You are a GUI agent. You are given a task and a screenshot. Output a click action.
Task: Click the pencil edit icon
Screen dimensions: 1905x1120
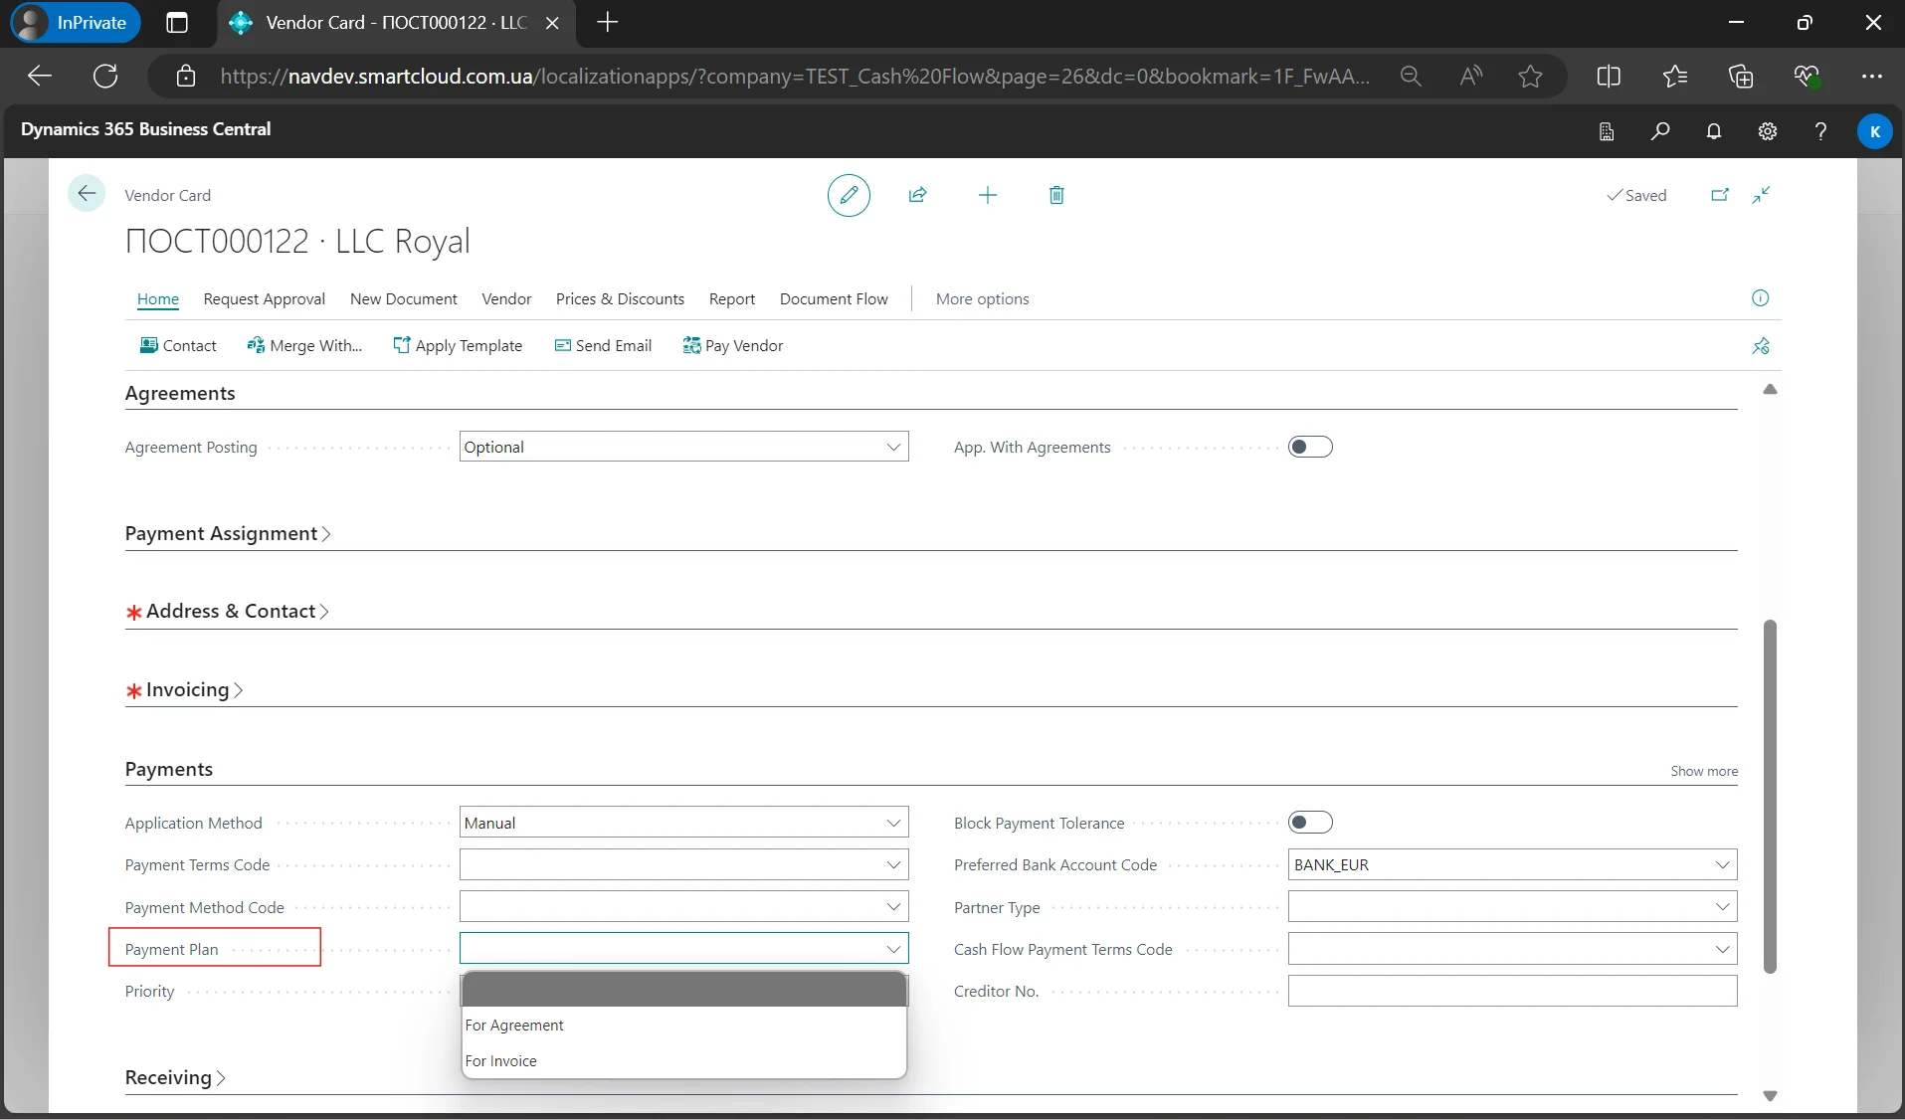pos(849,195)
